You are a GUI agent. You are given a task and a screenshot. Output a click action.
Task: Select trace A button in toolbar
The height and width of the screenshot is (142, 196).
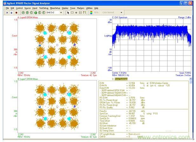pos(23,12)
